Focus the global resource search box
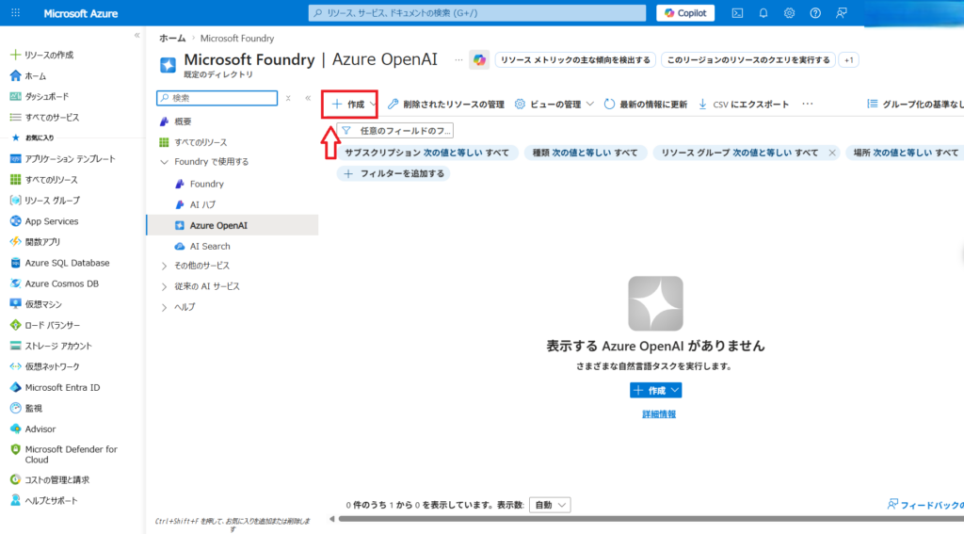 (x=477, y=13)
